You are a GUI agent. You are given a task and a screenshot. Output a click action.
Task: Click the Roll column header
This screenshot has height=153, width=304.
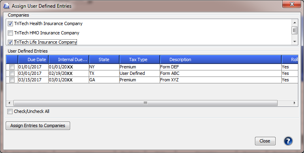point(290,59)
